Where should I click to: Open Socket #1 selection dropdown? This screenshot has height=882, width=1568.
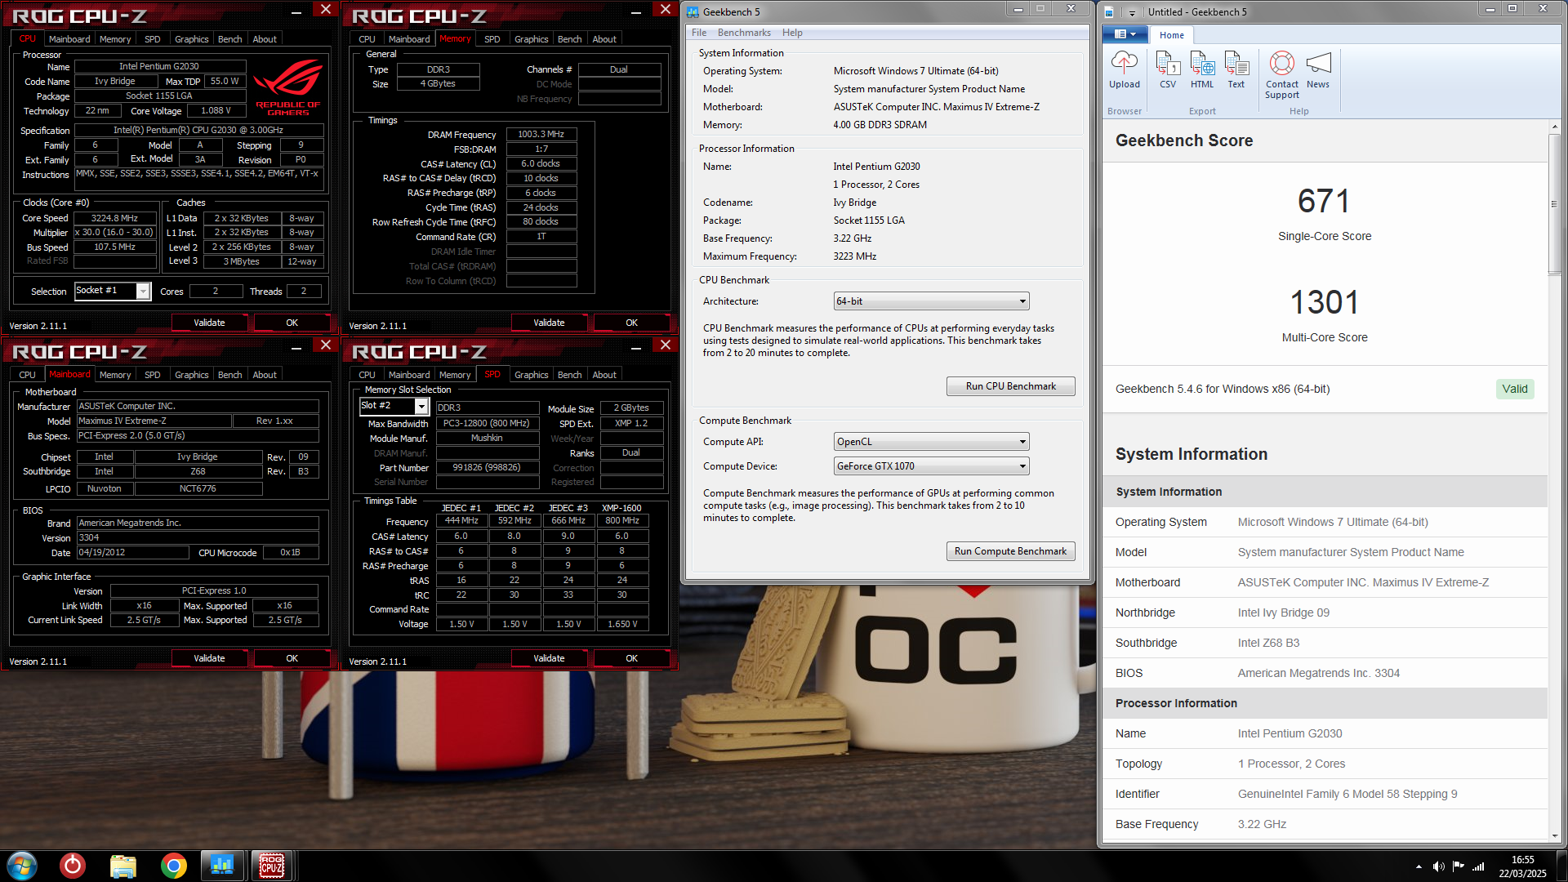113,291
